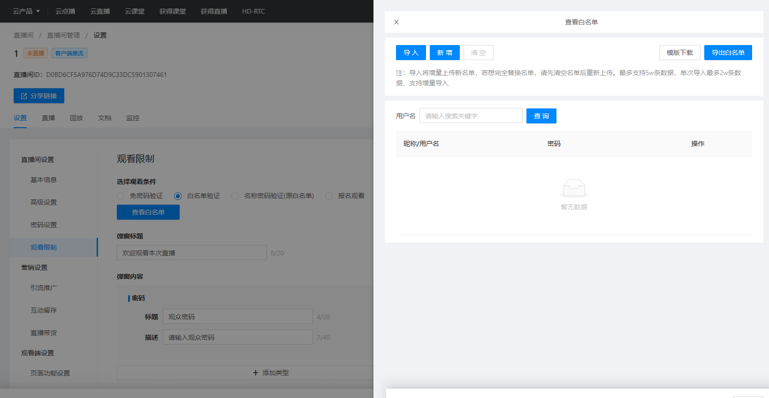Open 直播带货 in sidebar

coord(44,333)
